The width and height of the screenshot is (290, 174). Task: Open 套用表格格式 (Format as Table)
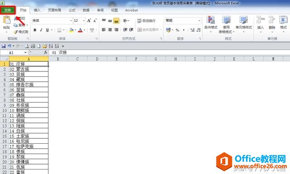pyautogui.click(x=227, y=24)
